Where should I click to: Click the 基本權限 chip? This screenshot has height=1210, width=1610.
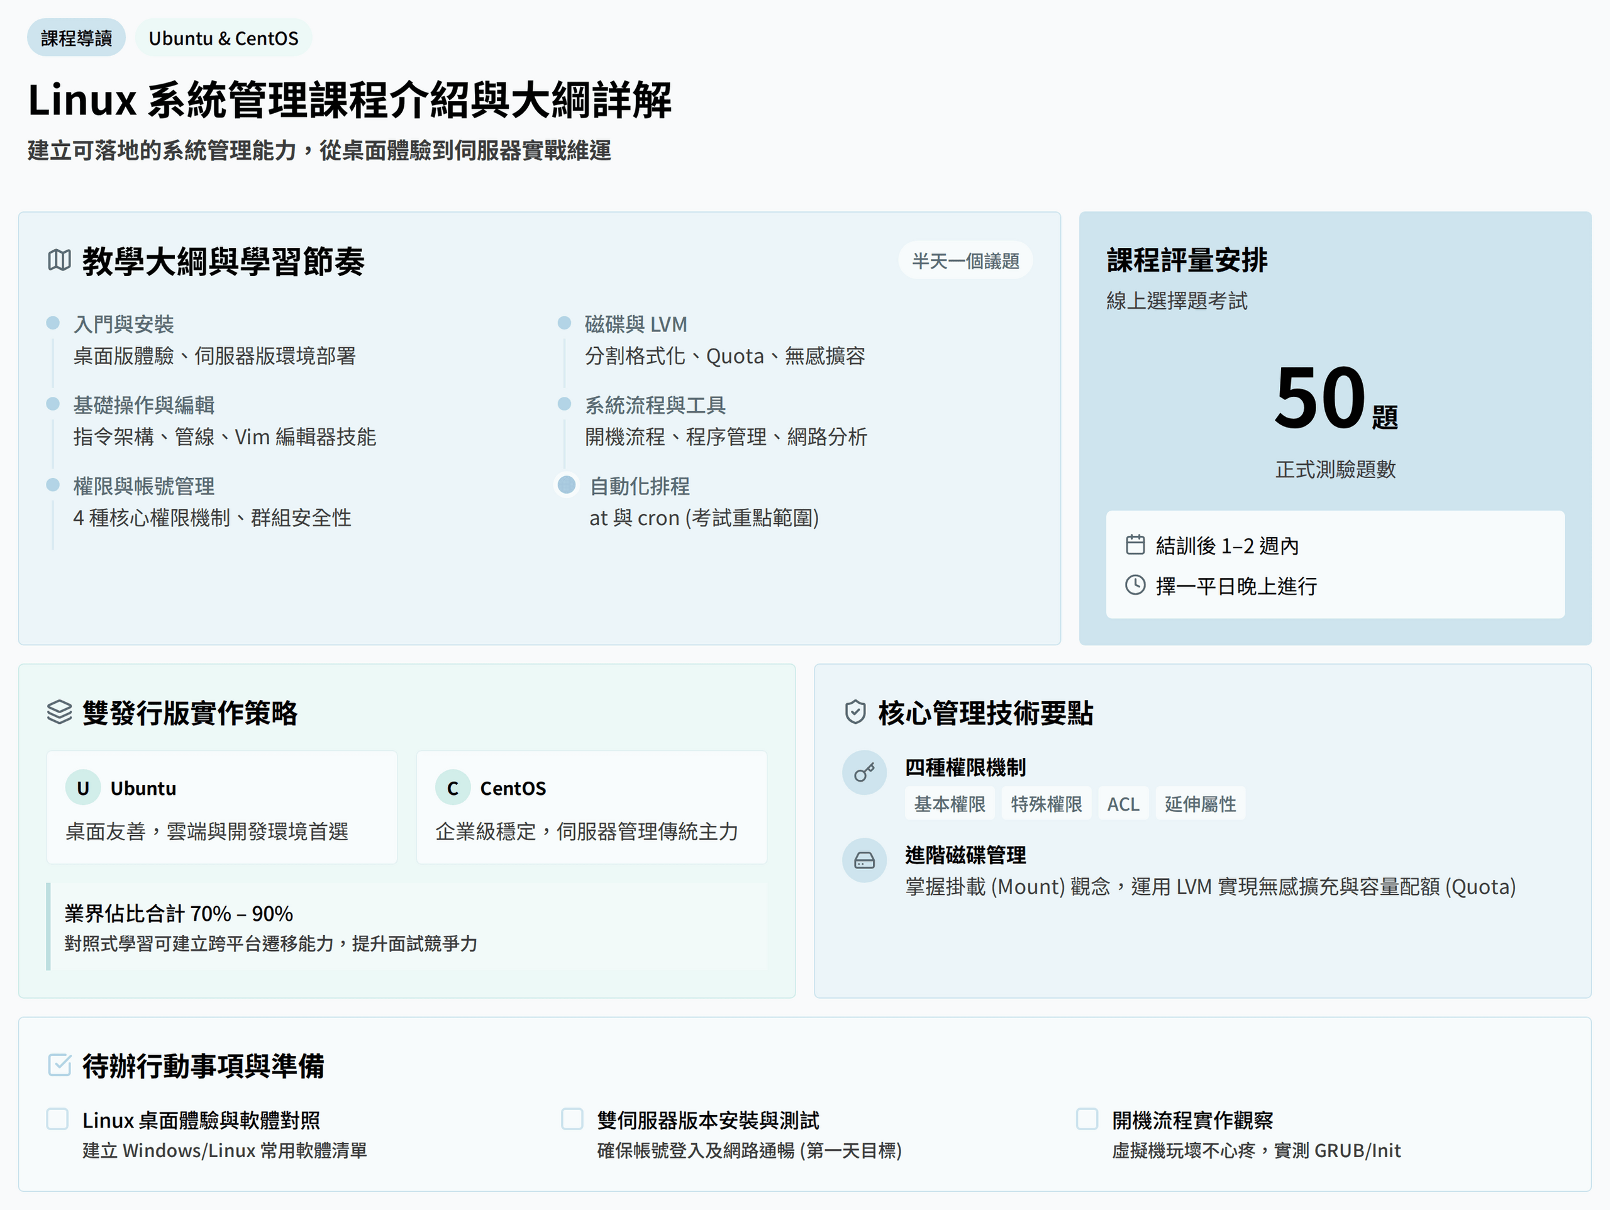950,804
